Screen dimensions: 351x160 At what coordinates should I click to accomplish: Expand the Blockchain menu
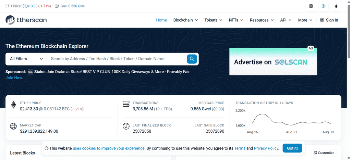pos(185,20)
